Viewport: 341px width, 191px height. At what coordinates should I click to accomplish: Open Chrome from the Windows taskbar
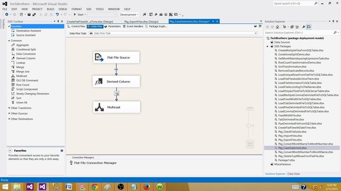tap(95, 187)
